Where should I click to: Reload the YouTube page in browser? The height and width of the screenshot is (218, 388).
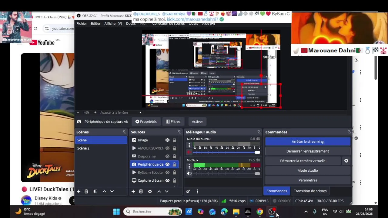[x=35, y=28]
